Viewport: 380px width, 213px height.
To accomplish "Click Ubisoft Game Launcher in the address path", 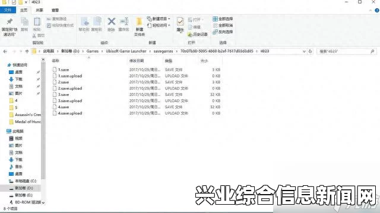I will 126,51.
